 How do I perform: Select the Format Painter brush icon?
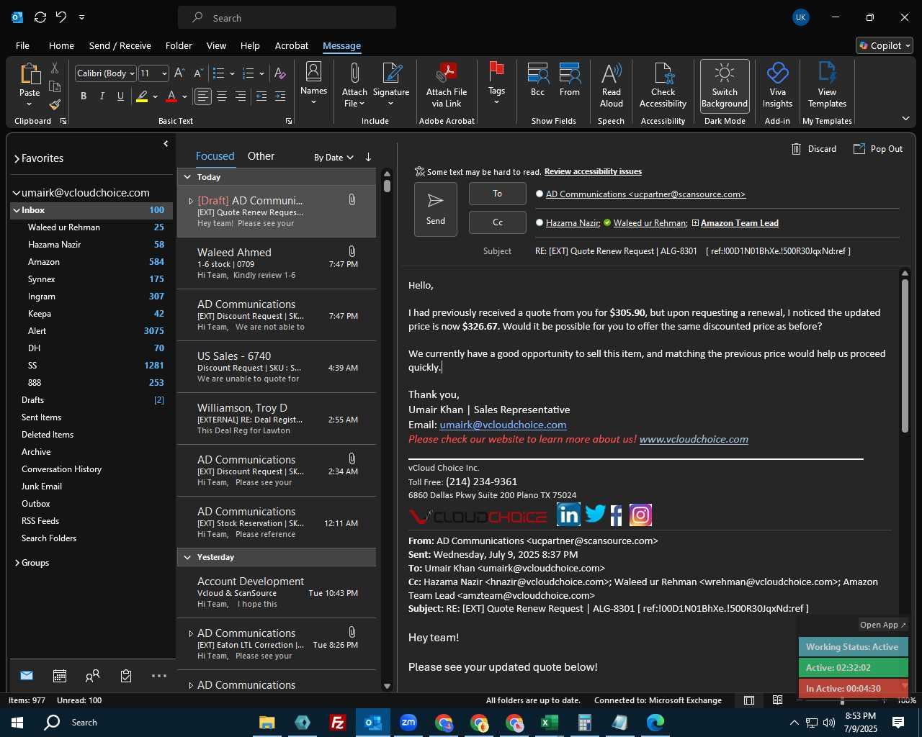(x=55, y=104)
